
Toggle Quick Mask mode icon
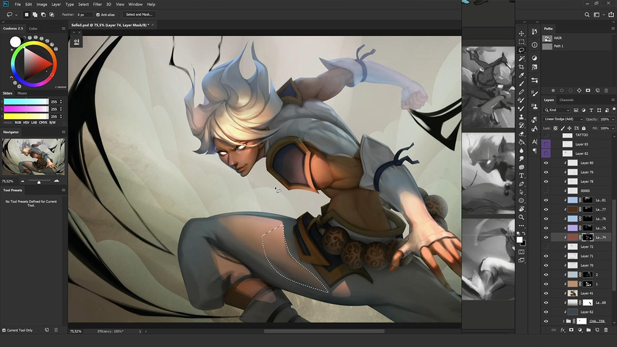521,252
